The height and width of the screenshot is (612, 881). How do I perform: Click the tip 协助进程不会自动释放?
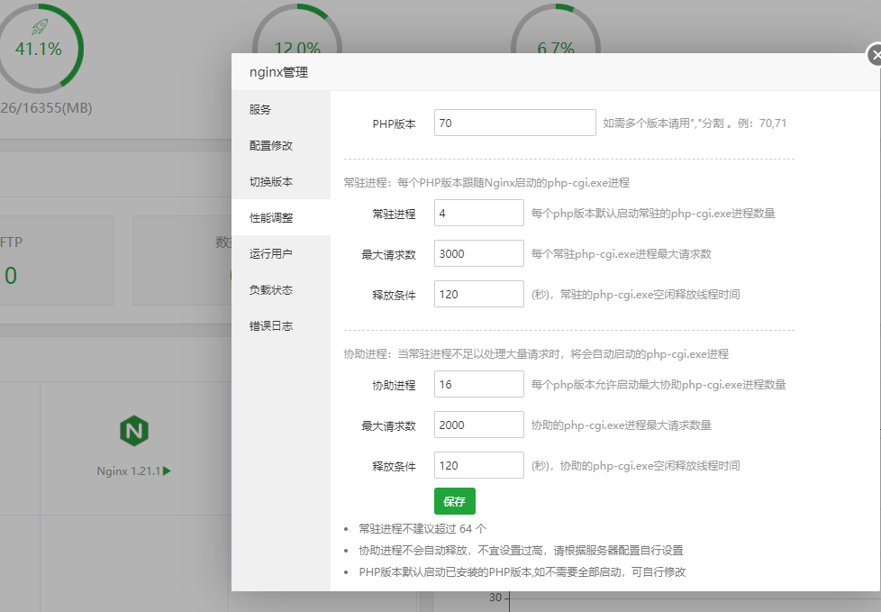521,550
